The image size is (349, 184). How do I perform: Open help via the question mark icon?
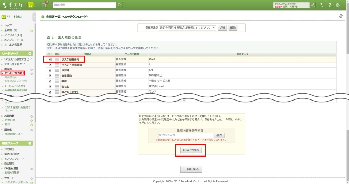pyautogui.click(x=329, y=5)
